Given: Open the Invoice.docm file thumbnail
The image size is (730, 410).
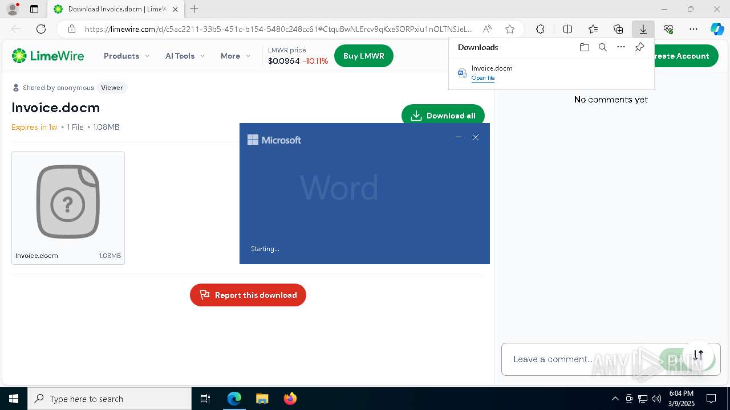Looking at the screenshot, I should 68,208.
